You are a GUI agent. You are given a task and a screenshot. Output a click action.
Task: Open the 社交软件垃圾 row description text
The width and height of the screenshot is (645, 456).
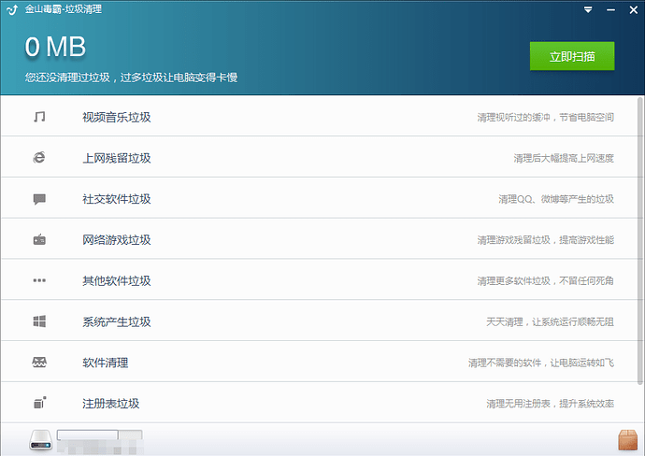click(555, 199)
